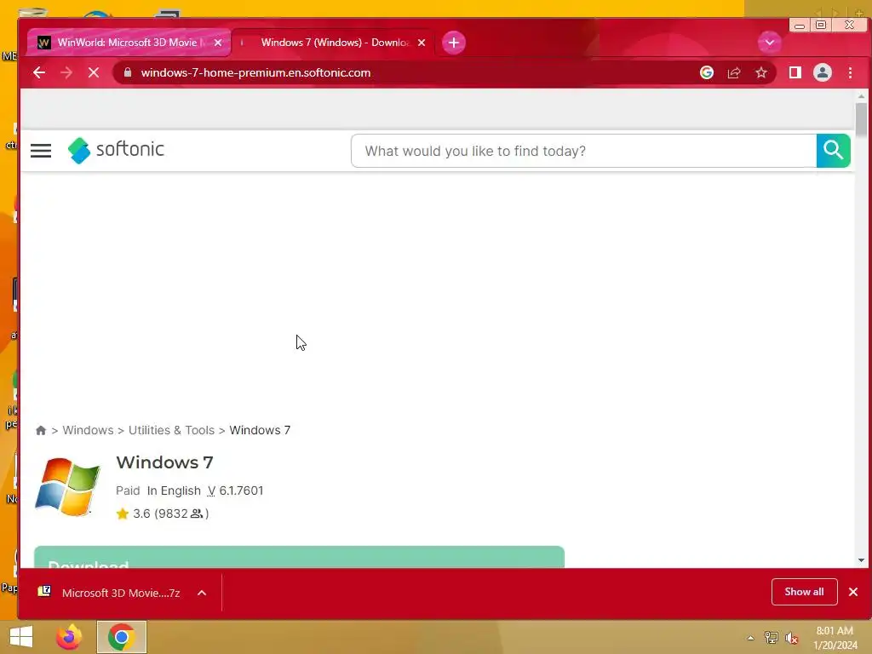Click the 'Paid' license label

coord(128,491)
